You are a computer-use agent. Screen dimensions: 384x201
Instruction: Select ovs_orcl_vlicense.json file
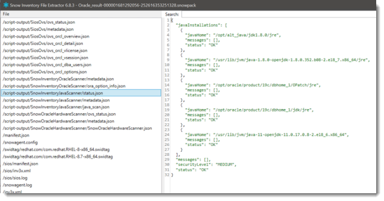pos(45,50)
